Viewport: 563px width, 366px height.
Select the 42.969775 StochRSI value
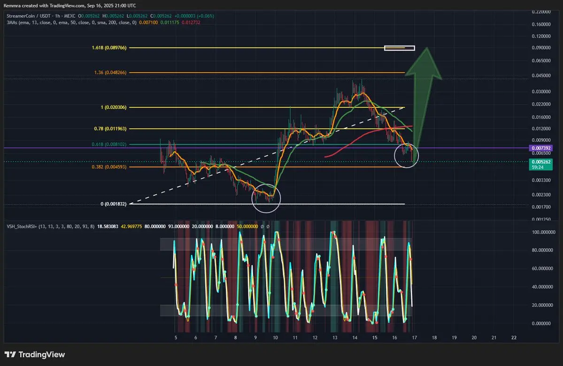tap(131, 227)
